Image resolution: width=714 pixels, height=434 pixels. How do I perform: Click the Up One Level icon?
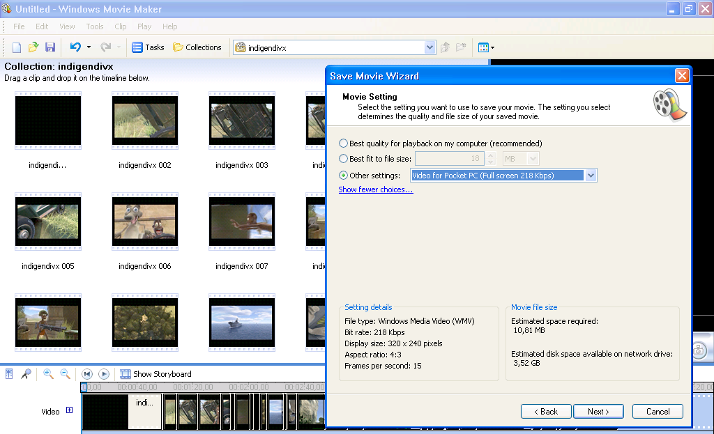[446, 47]
